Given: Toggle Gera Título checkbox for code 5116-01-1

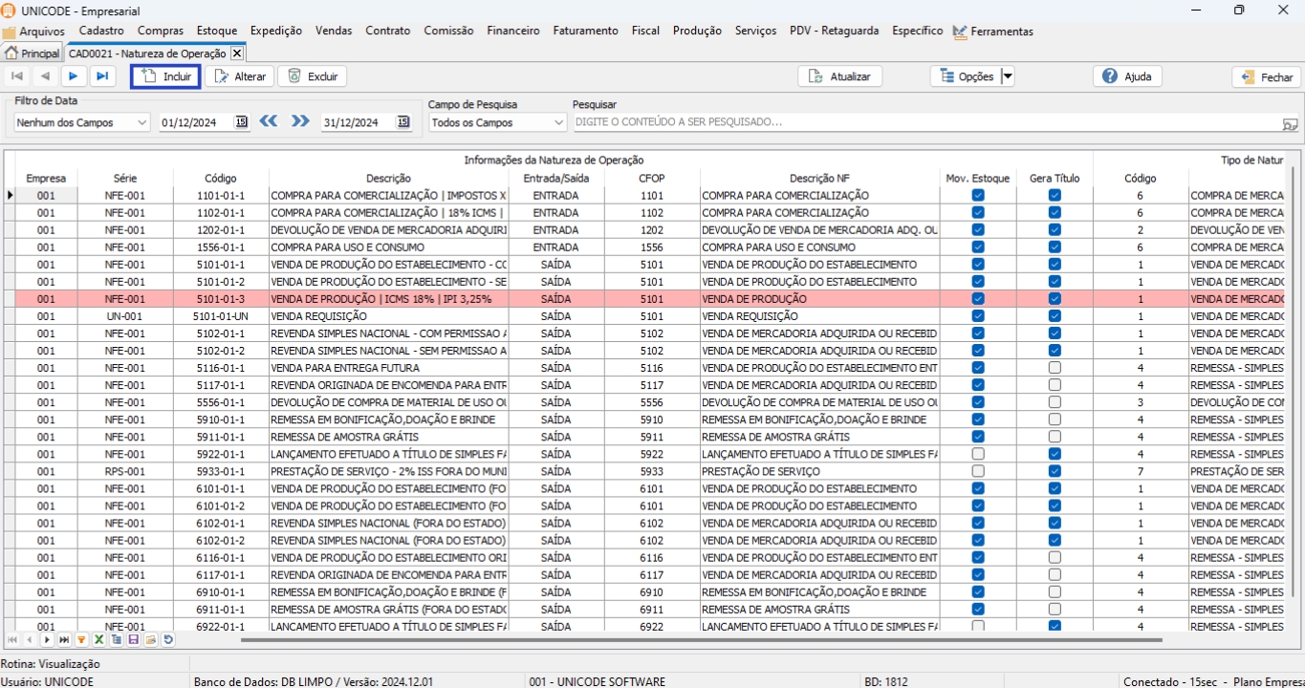Looking at the screenshot, I should [1055, 368].
